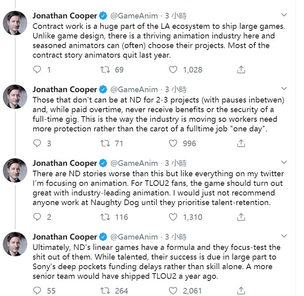This screenshot has height=296, width=304.
Task: Reply to the tweet with 55 replies
Action: (x=37, y=290)
